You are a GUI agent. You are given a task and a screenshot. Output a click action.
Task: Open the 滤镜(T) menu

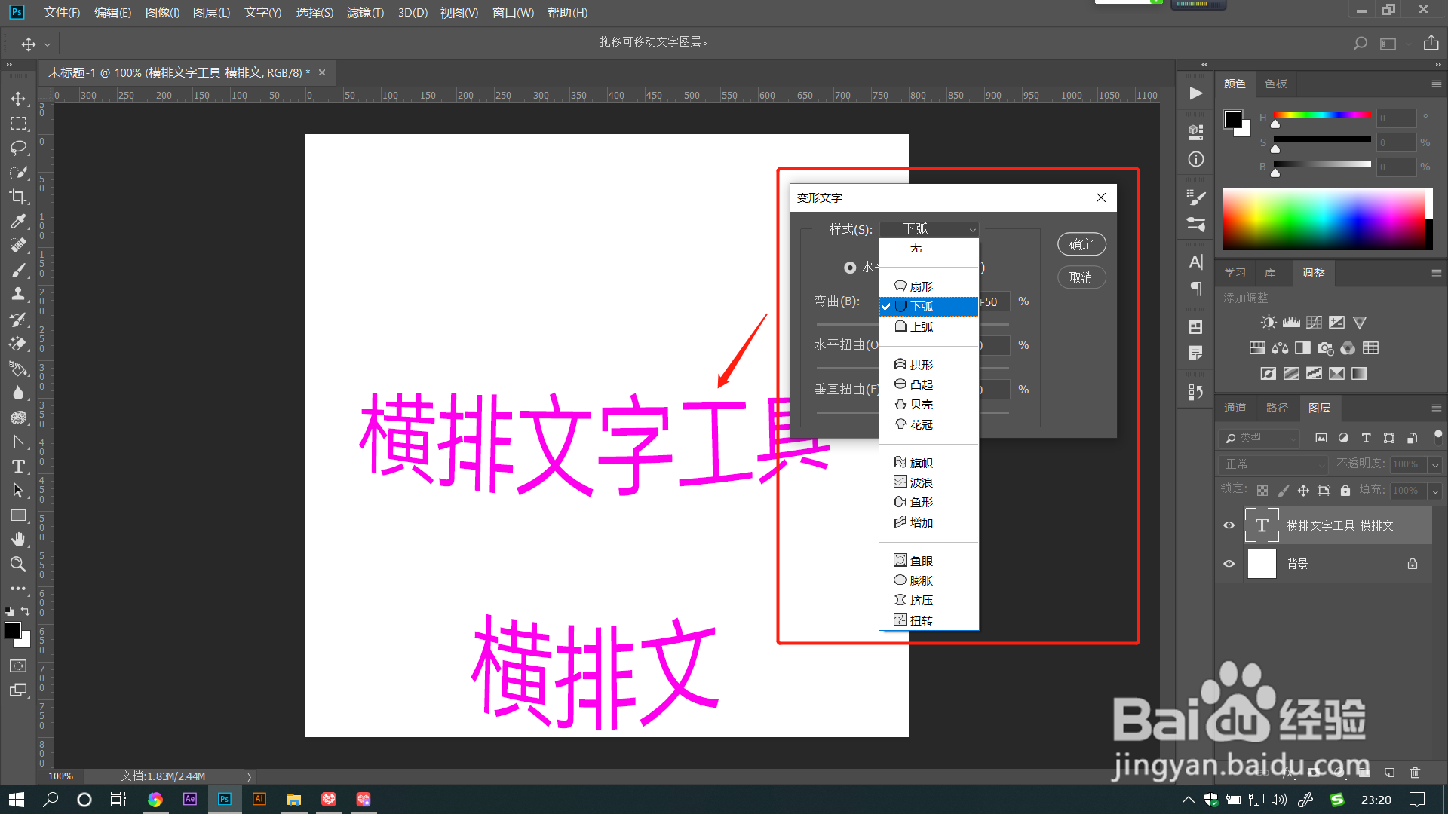coord(365,12)
